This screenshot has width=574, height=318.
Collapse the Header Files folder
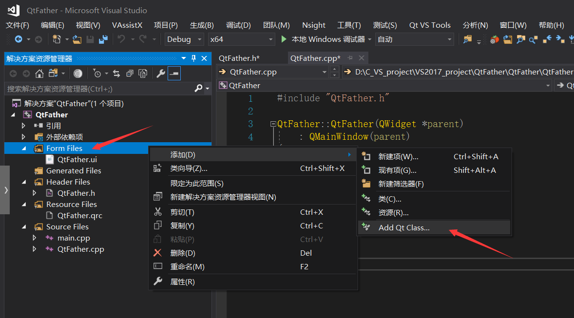click(x=24, y=182)
